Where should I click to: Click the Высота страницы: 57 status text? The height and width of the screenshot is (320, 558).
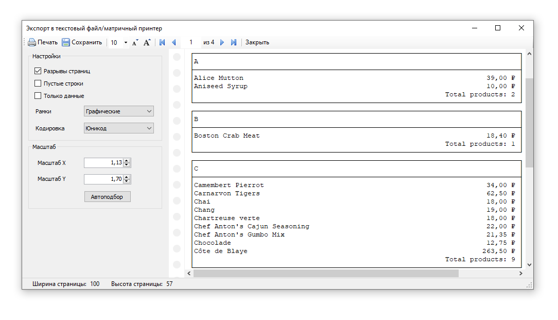tap(142, 284)
